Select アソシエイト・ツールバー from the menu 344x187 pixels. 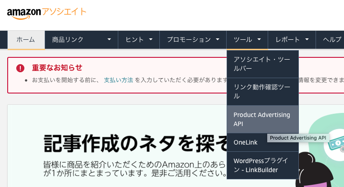(x=263, y=64)
